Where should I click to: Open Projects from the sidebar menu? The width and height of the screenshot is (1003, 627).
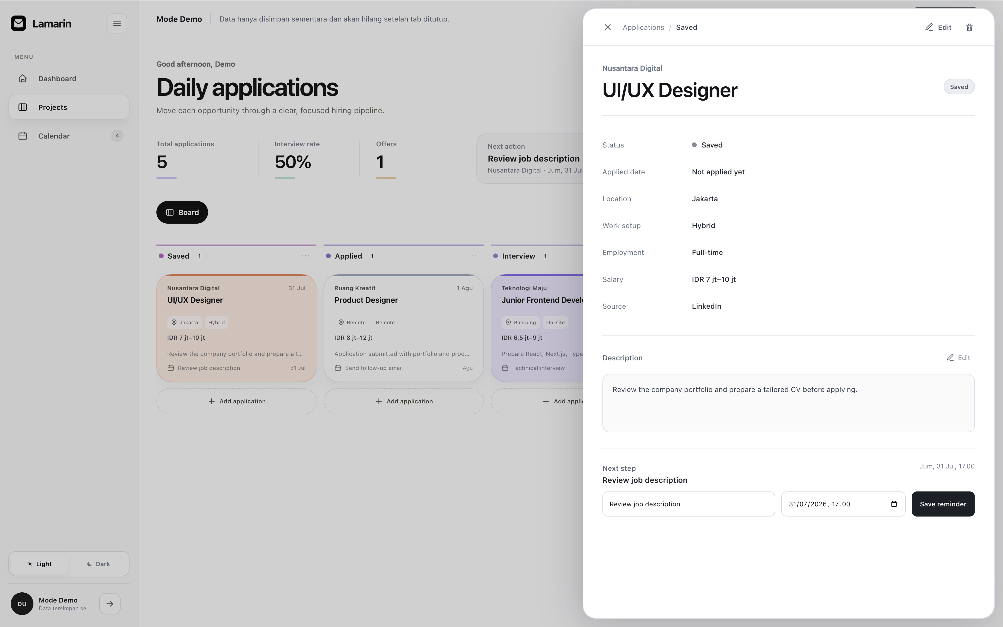69,107
